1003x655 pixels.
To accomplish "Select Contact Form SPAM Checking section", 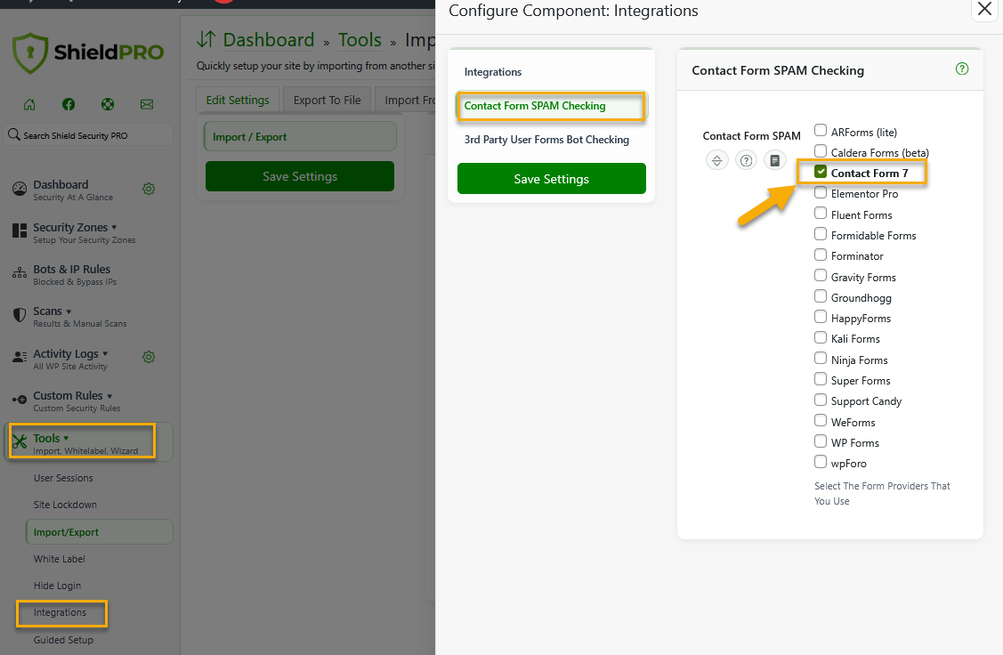I will (x=552, y=106).
